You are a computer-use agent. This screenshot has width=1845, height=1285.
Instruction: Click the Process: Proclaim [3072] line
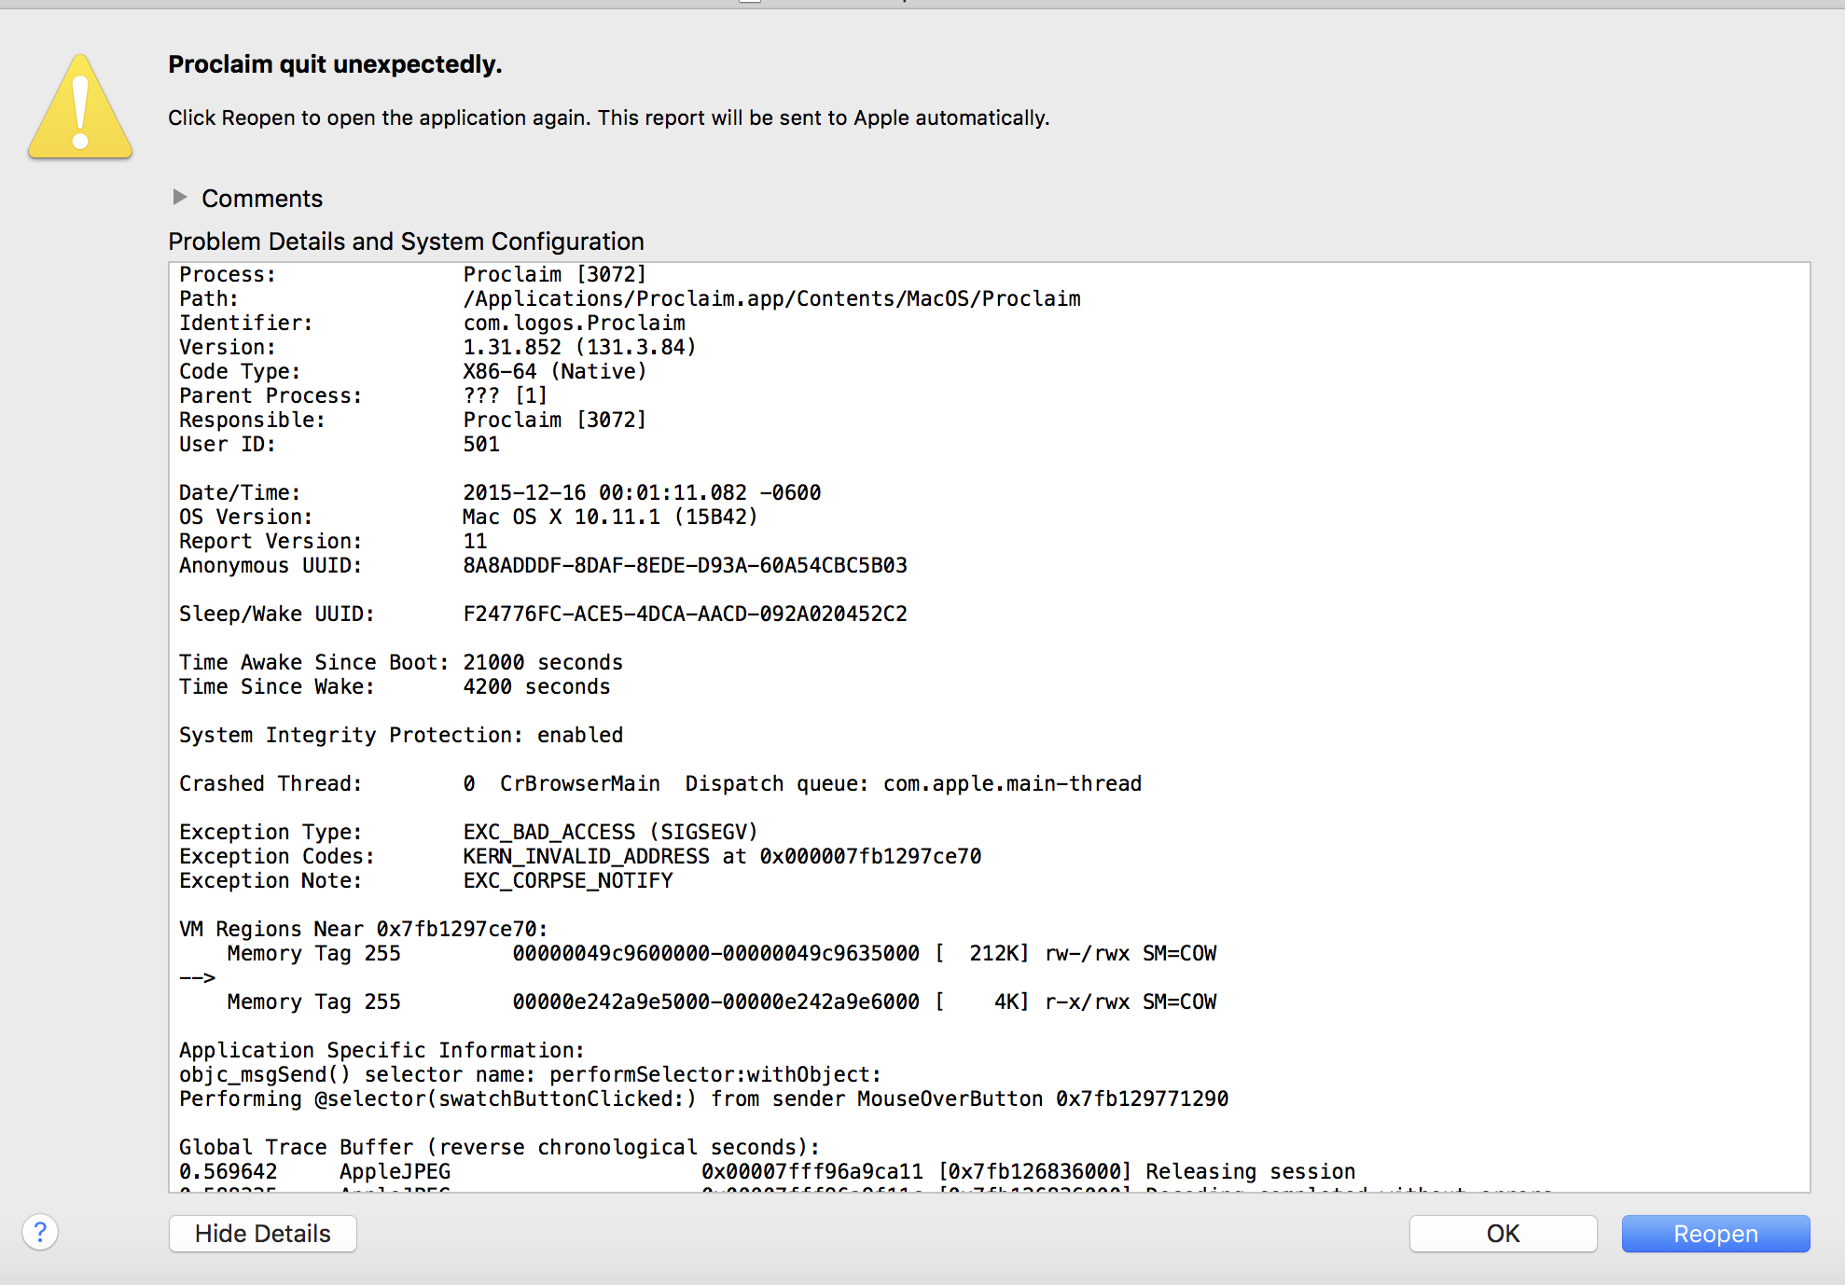click(412, 274)
